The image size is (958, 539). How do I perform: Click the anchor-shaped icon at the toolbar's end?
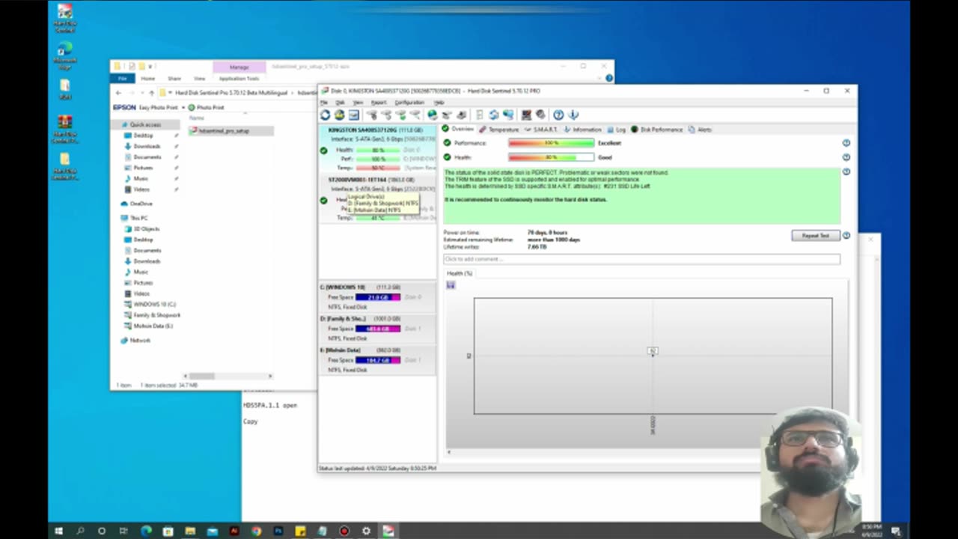[573, 115]
